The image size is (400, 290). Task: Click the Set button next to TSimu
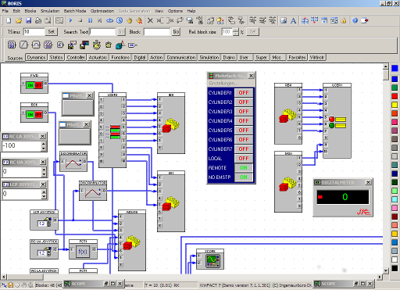(52, 32)
